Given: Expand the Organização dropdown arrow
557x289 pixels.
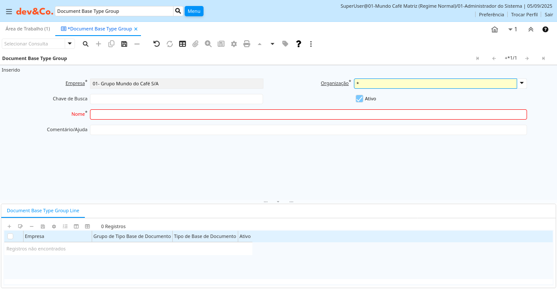Looking at the screenshot, I should coord(522,83).
